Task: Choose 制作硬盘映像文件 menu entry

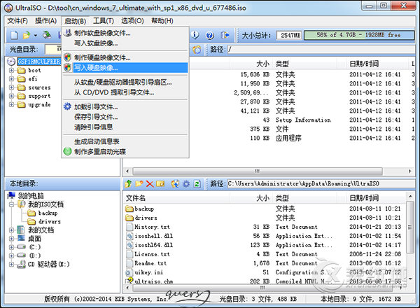Action: click(x=125, y=57)
